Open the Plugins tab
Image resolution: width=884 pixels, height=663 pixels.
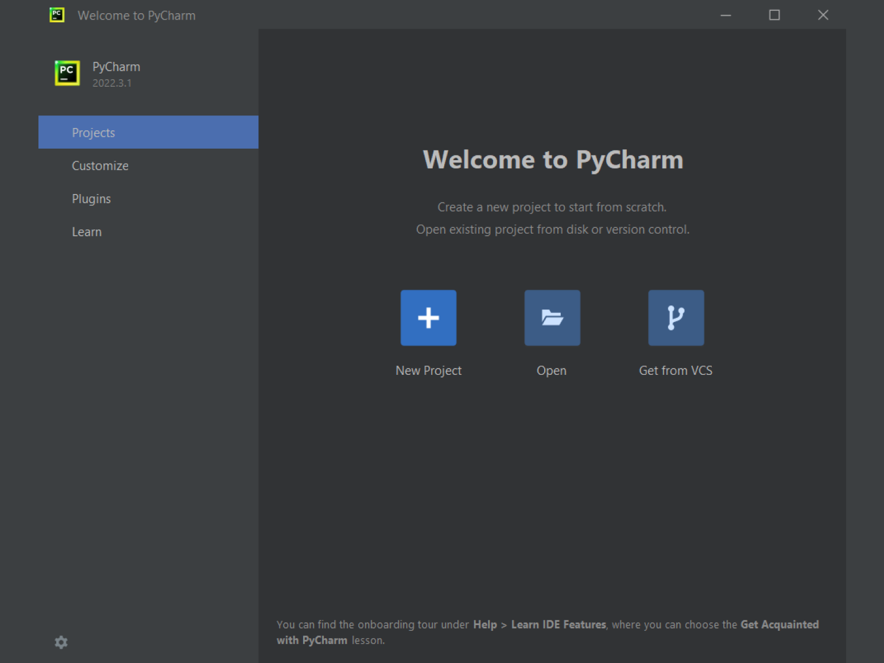(x=91, y=199)
